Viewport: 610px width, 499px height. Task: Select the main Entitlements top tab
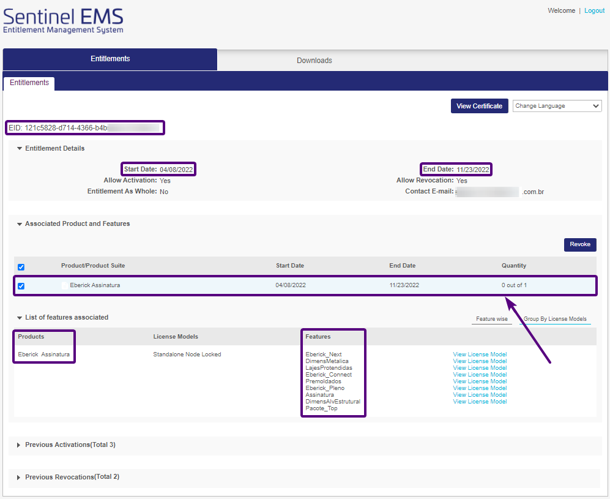pos(110,59)
